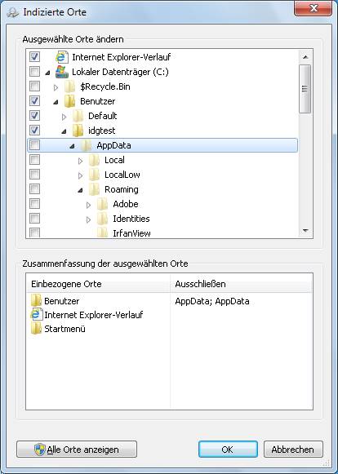The width and height of the screenshot is (338, 474).
Task: Expand the Local folder node
Action: 80,161
